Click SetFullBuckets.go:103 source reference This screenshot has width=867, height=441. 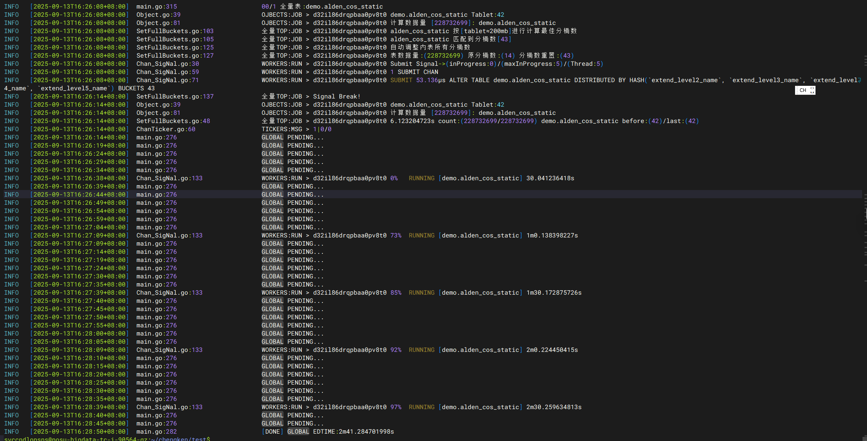click(x=175, y=31)
